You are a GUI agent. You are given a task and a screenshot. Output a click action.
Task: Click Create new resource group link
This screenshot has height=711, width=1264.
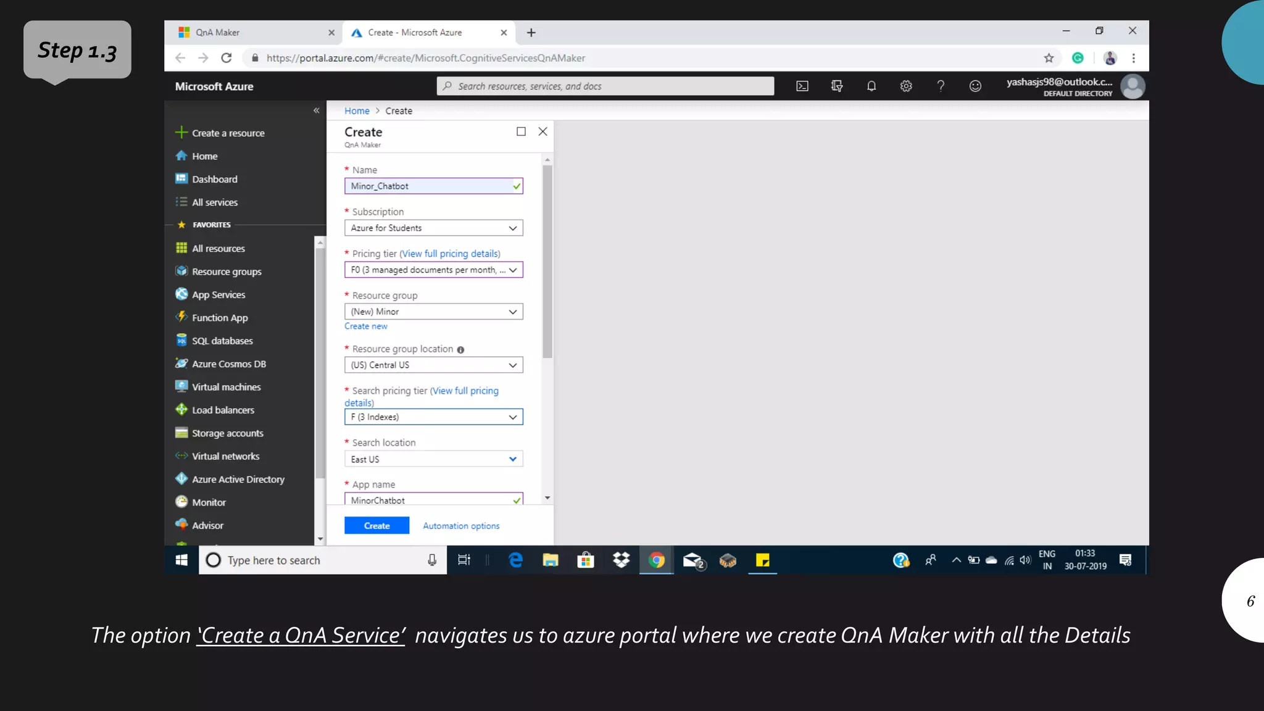coord(366,326)
